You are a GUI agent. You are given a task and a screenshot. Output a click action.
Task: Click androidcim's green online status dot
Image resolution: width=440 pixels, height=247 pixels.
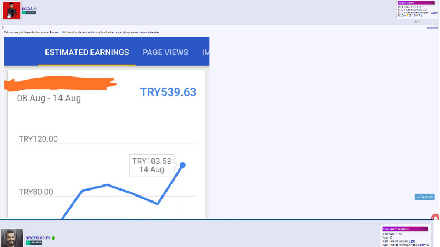click(53, 238)
